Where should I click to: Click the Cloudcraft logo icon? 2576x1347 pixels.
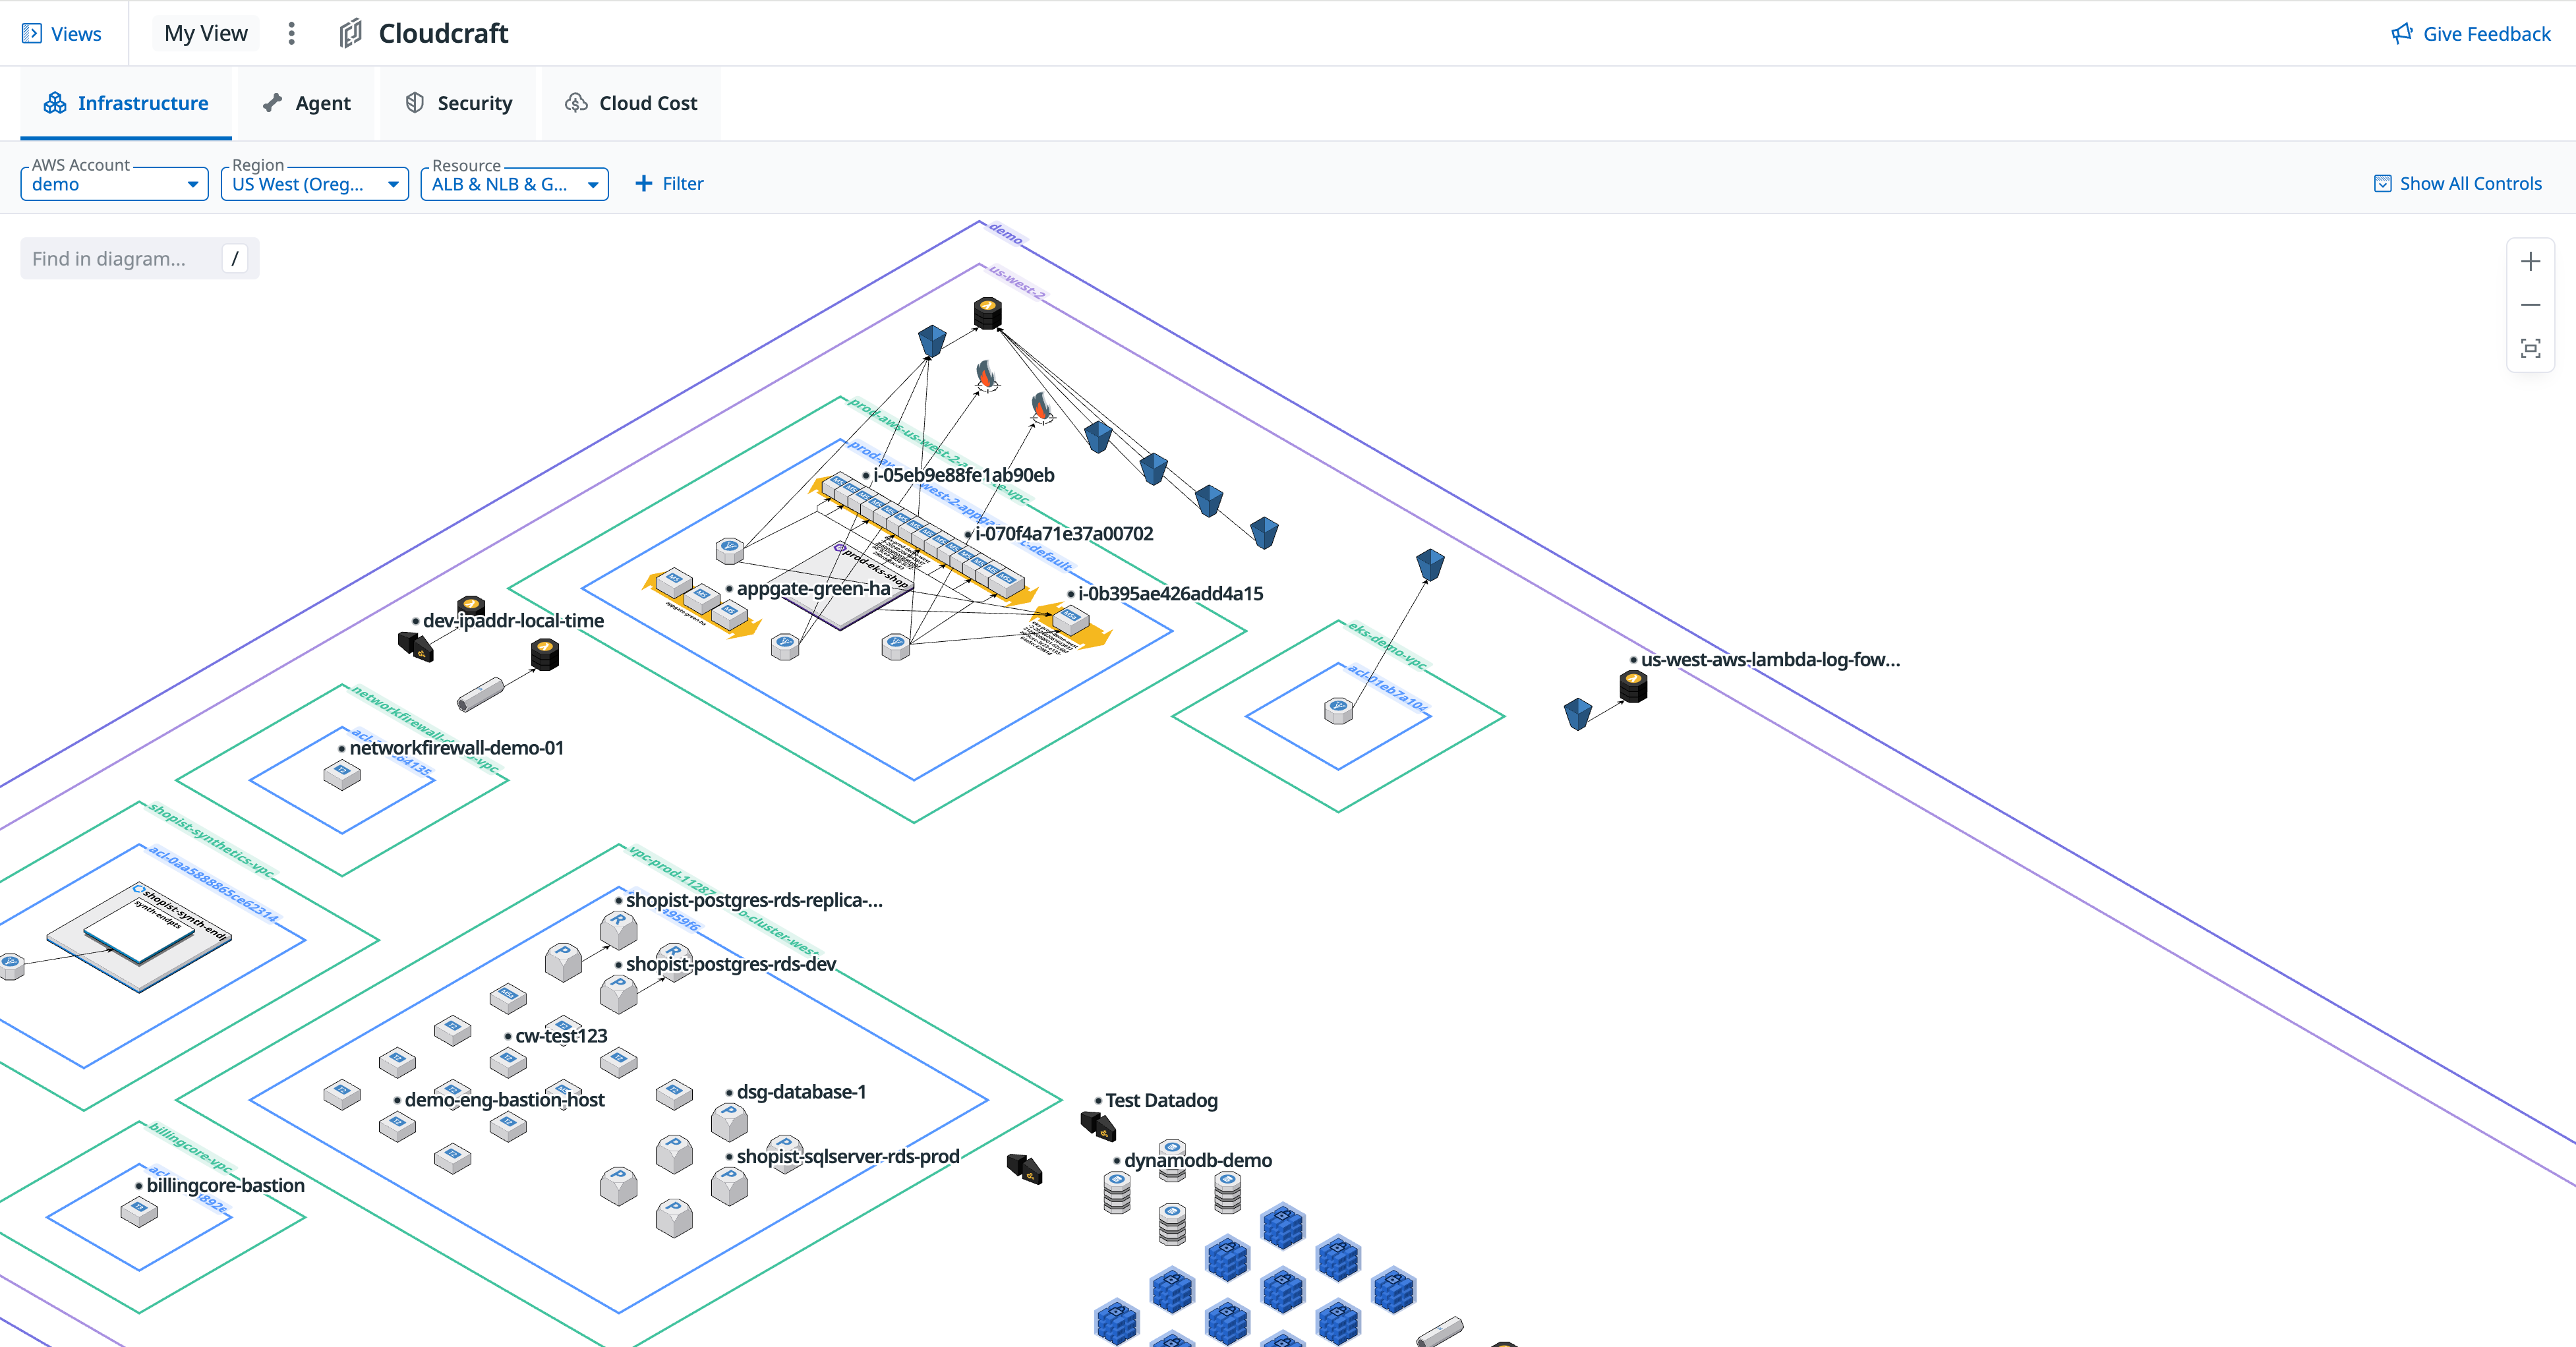pyautogui.click(x=350, y=34)
